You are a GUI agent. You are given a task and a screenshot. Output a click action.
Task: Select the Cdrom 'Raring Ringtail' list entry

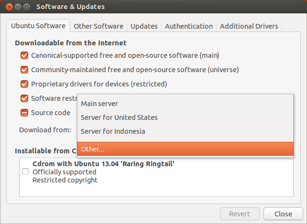coord(103,164)
